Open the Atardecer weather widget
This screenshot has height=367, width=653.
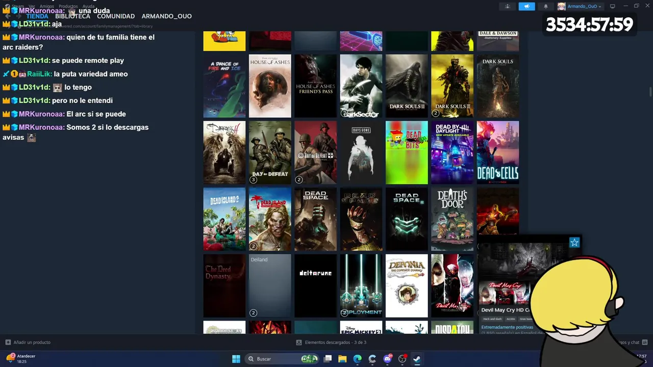20,359
